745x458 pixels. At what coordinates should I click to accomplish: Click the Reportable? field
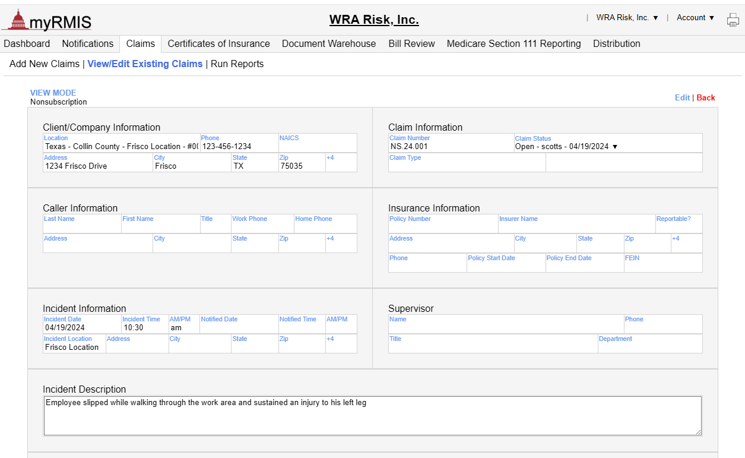(x=679, y=224)
